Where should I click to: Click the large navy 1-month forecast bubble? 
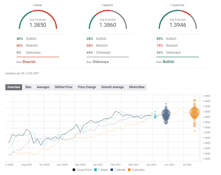(166, 114)
